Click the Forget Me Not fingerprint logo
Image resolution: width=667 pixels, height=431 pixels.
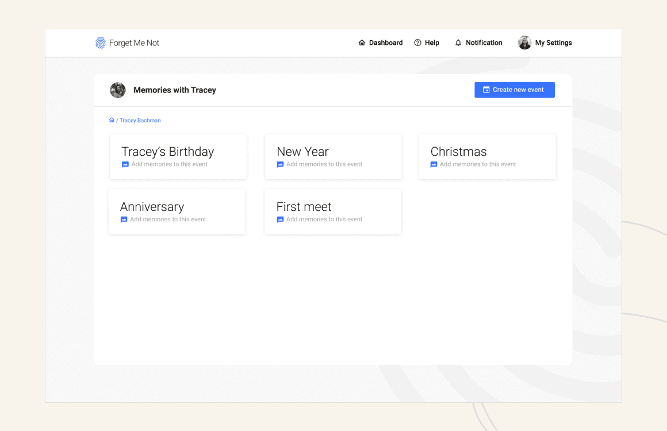[x=101, y=43]
